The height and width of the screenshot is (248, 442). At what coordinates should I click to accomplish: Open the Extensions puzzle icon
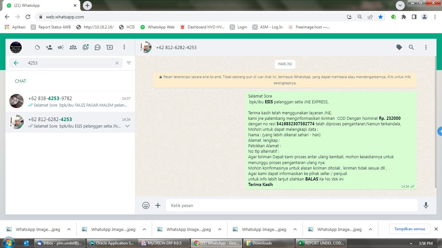[404, 17]
